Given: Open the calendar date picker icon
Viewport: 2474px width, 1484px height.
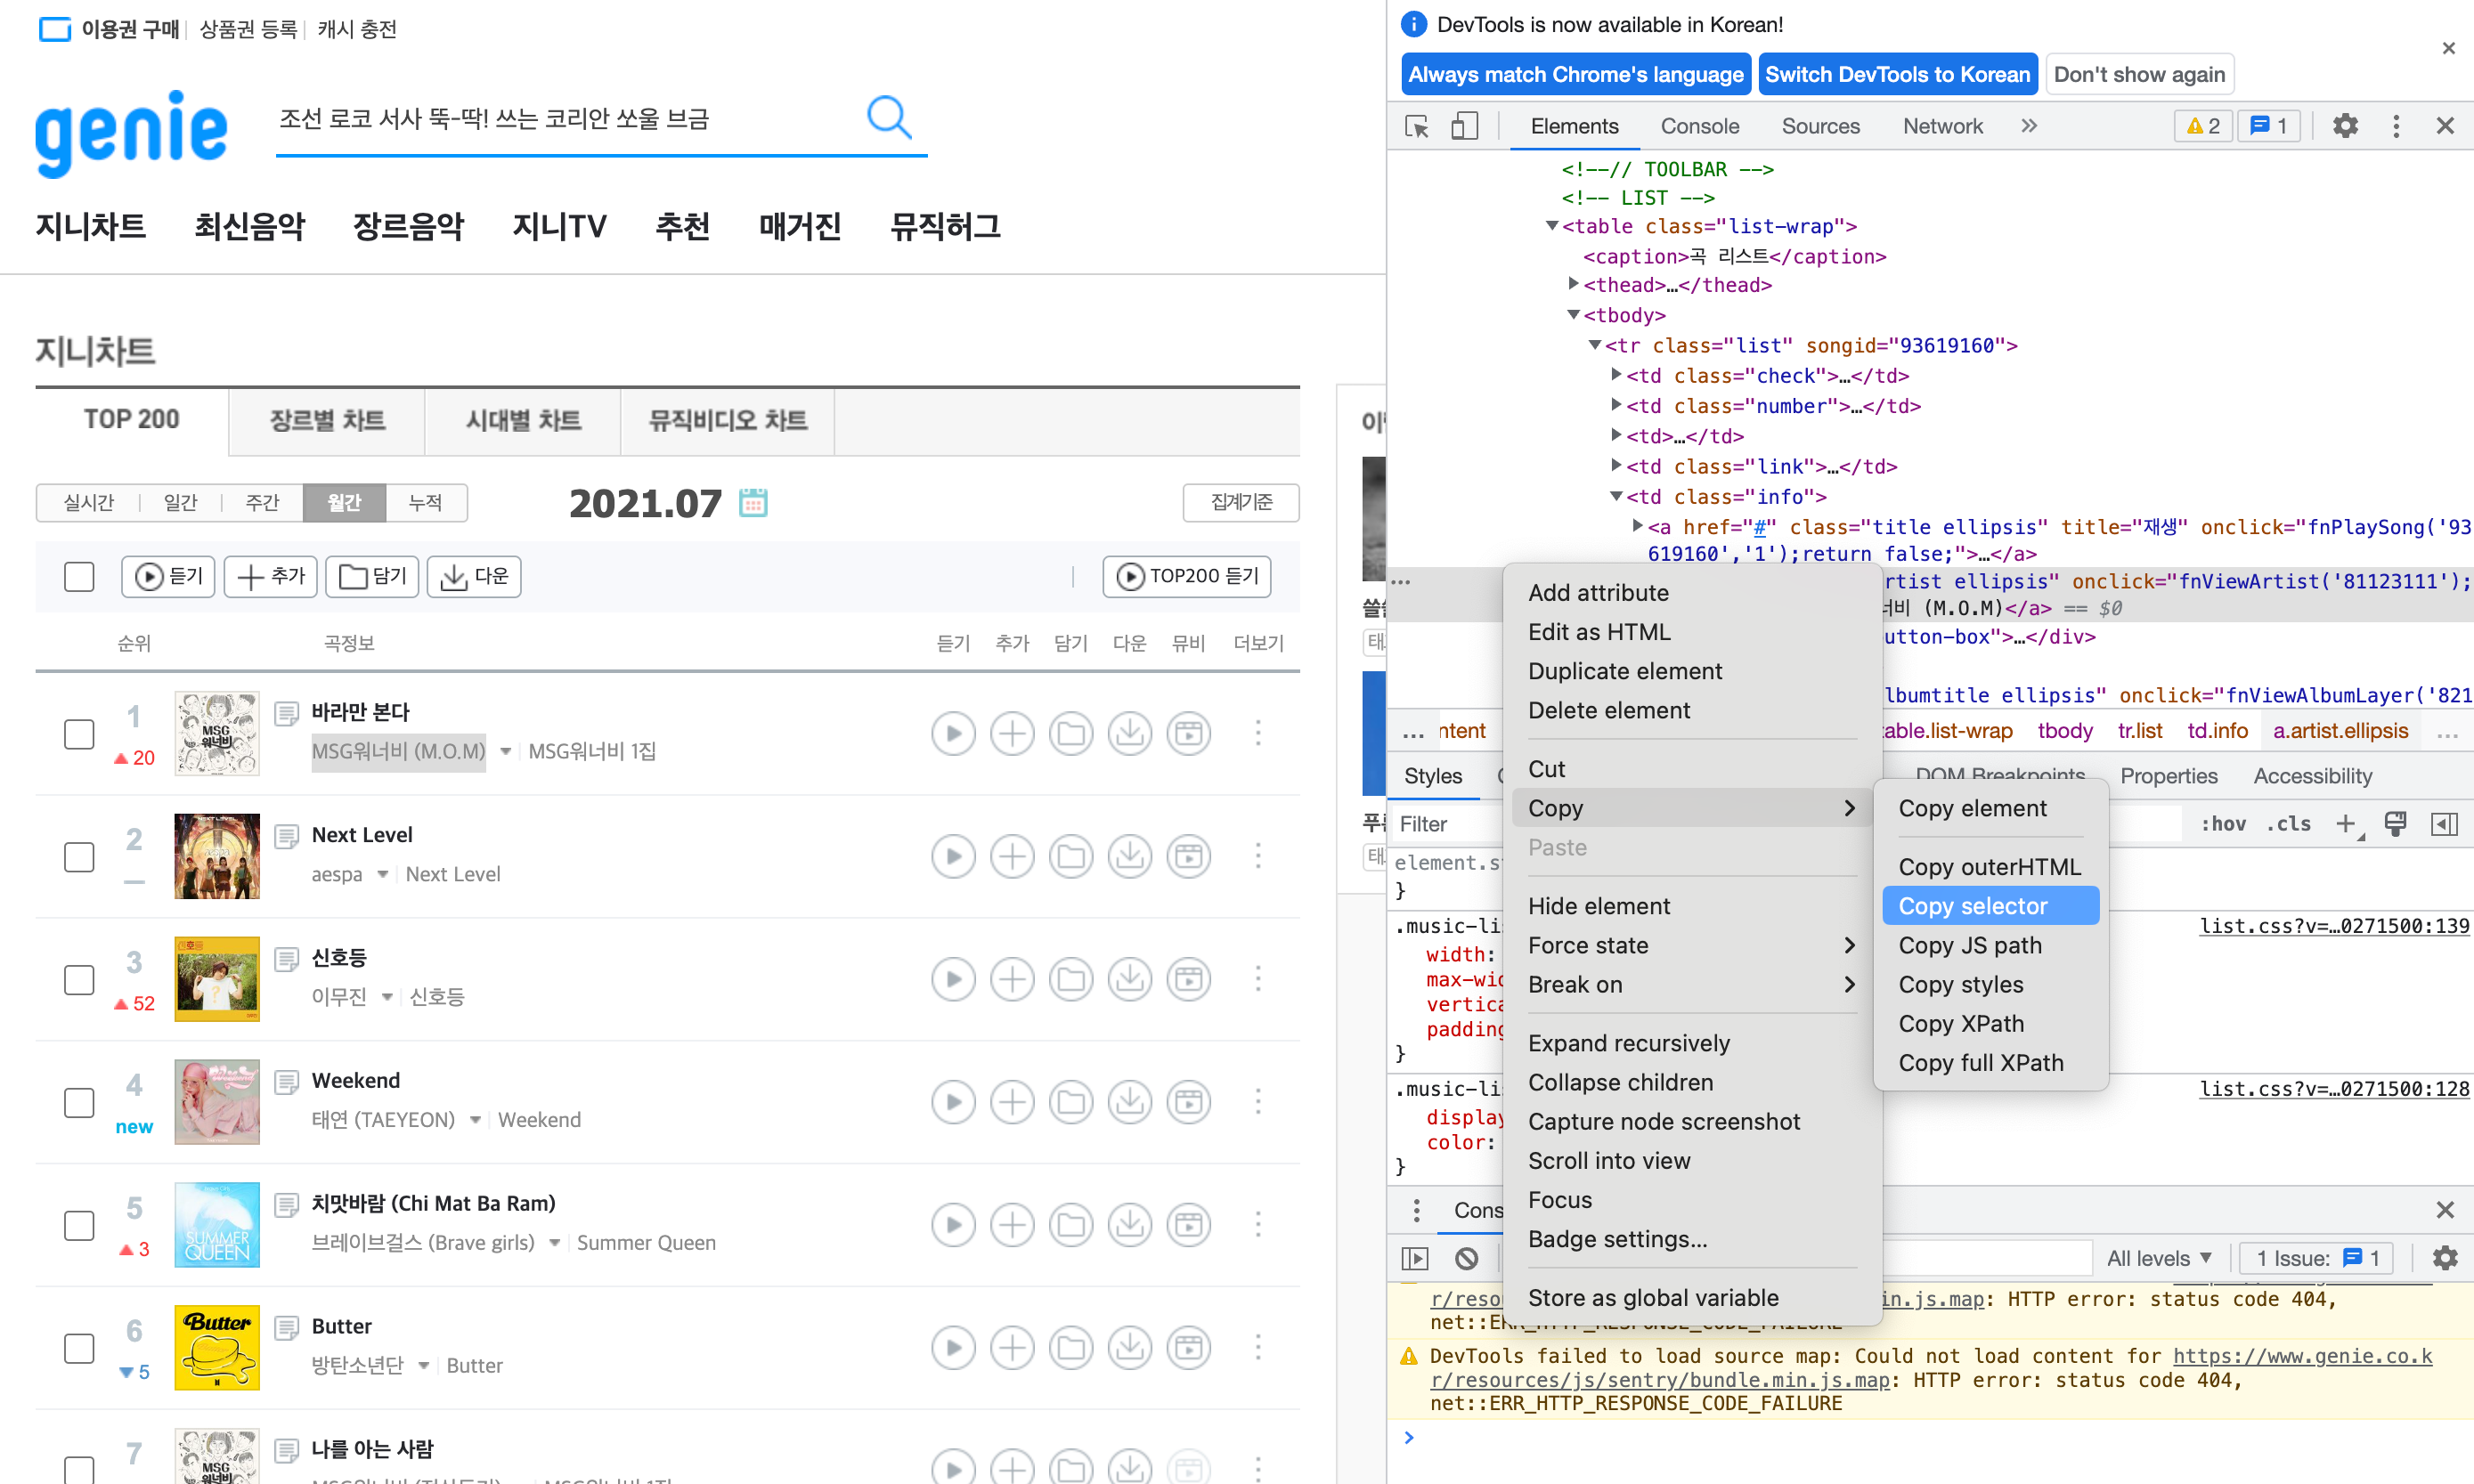Looking at the screenshot, I should click(x=753, y=502).
